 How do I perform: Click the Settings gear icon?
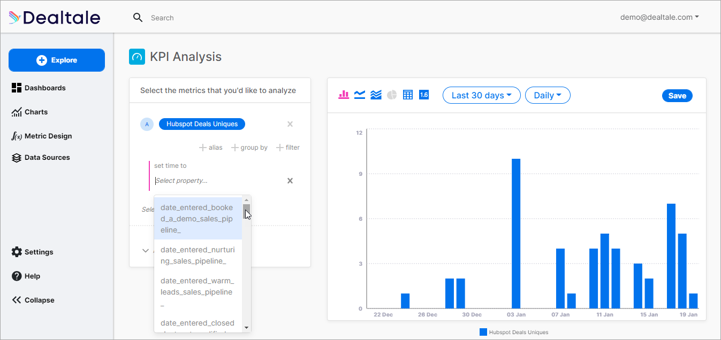click(17, 252)
